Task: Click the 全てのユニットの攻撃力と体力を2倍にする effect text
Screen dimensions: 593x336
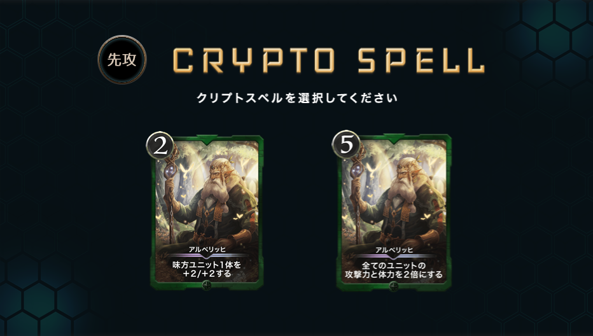Action: click(394, 270)
